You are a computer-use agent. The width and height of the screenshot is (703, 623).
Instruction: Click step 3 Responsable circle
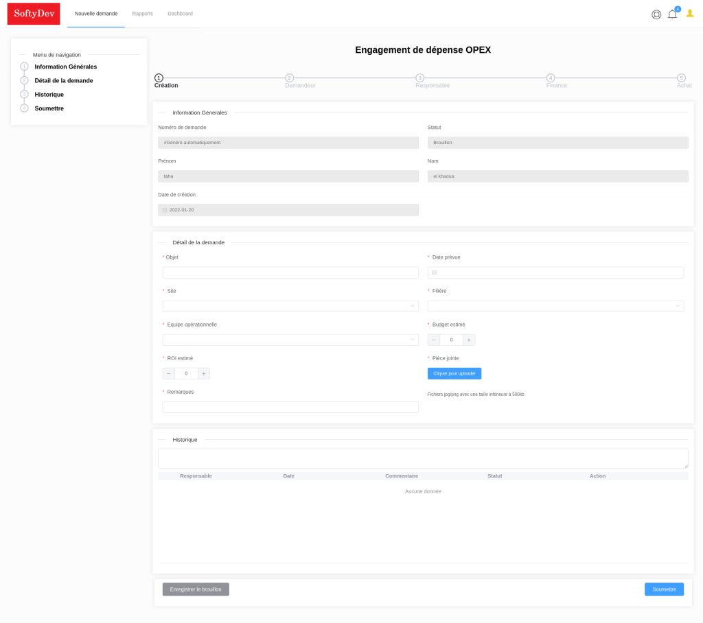click(419, 78)
